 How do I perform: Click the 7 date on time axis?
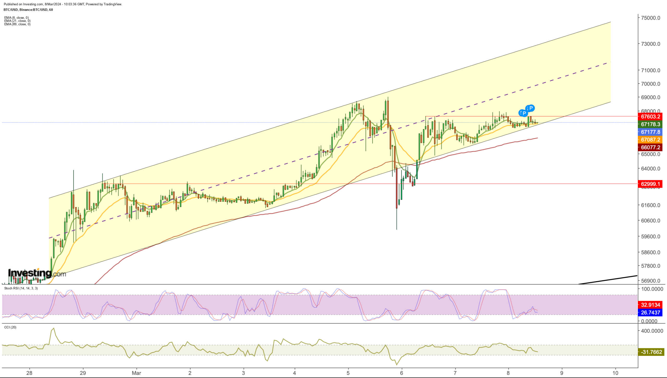pos(455,373)
